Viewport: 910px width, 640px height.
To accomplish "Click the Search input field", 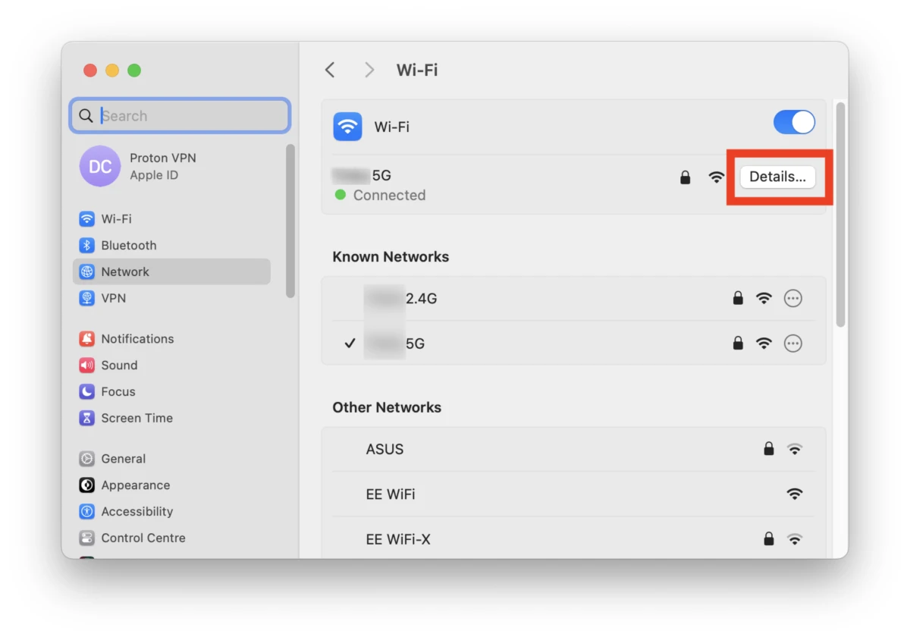I will point(190,116).
